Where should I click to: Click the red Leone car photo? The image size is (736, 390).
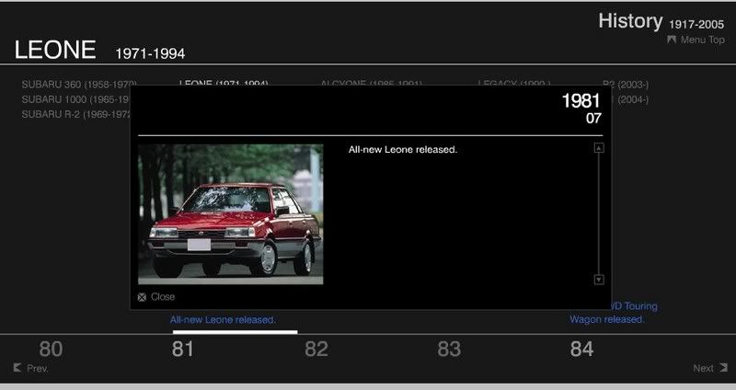[x=231, y=214]
